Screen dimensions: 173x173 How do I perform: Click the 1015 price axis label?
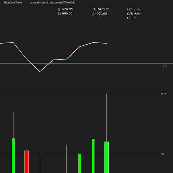[163, 94]
